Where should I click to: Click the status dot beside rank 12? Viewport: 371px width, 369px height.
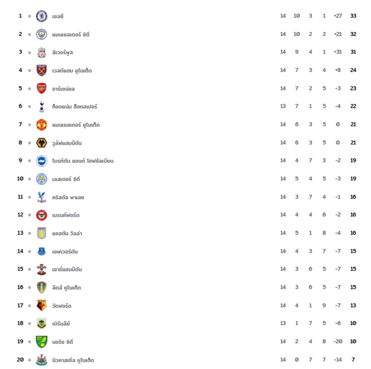click(x=30, y=215)
